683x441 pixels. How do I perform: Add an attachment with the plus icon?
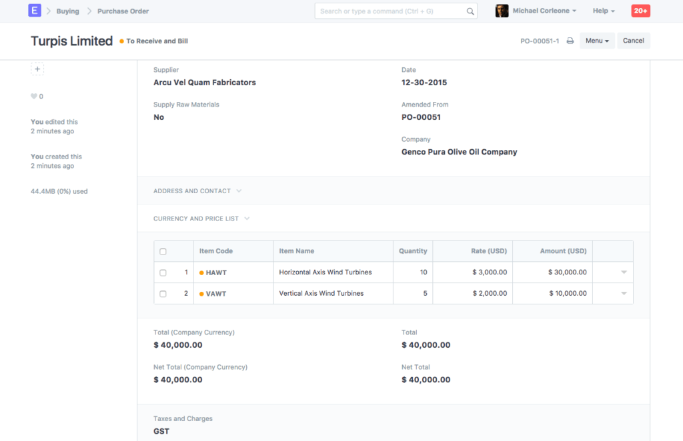click(x=37, y=69)
